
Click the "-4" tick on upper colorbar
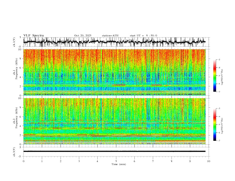pyautogui.click(x=219, y=68)
